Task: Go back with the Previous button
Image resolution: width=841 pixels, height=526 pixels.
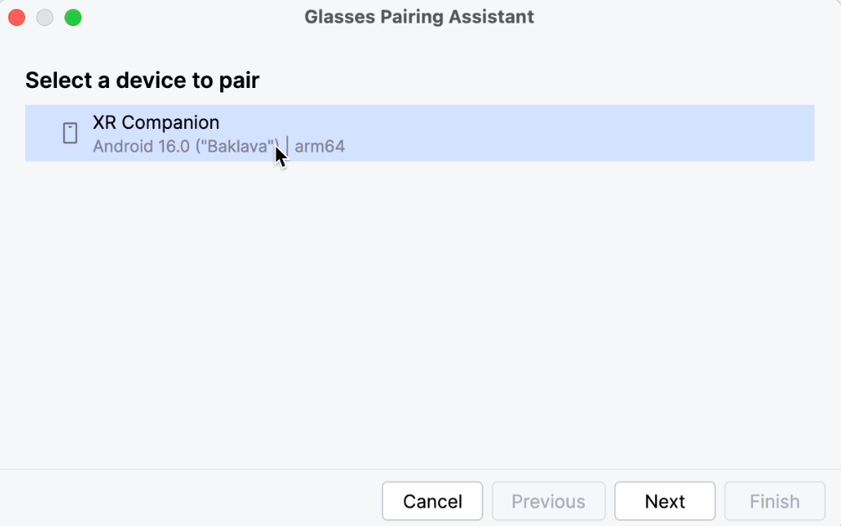Action: (548, 501)
